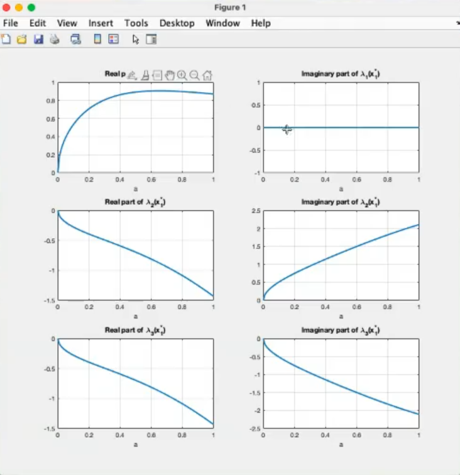Select the Brush data tool on the axes toolbar

(x=145, y=75)
